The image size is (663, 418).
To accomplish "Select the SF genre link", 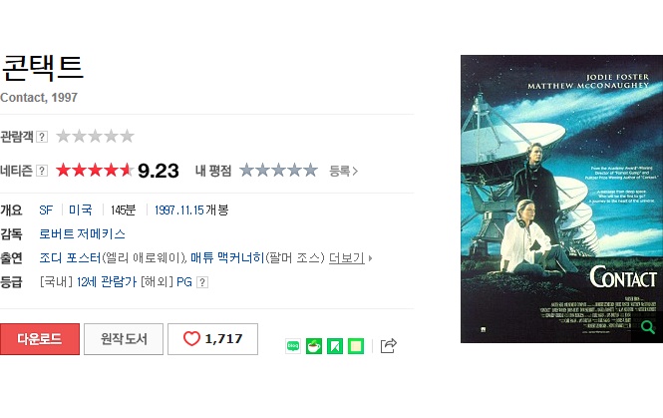I will coord(46,210).
